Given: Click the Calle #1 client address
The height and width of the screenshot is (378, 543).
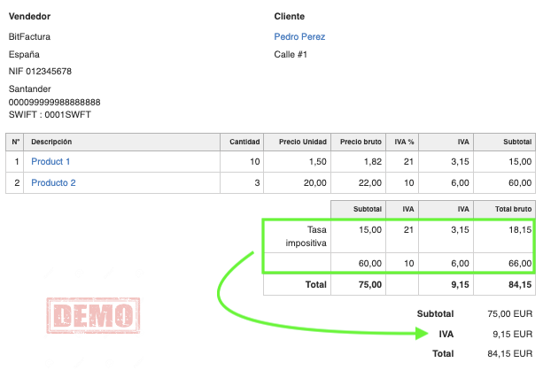Looking at the screenshot, I should click(291, 55).
